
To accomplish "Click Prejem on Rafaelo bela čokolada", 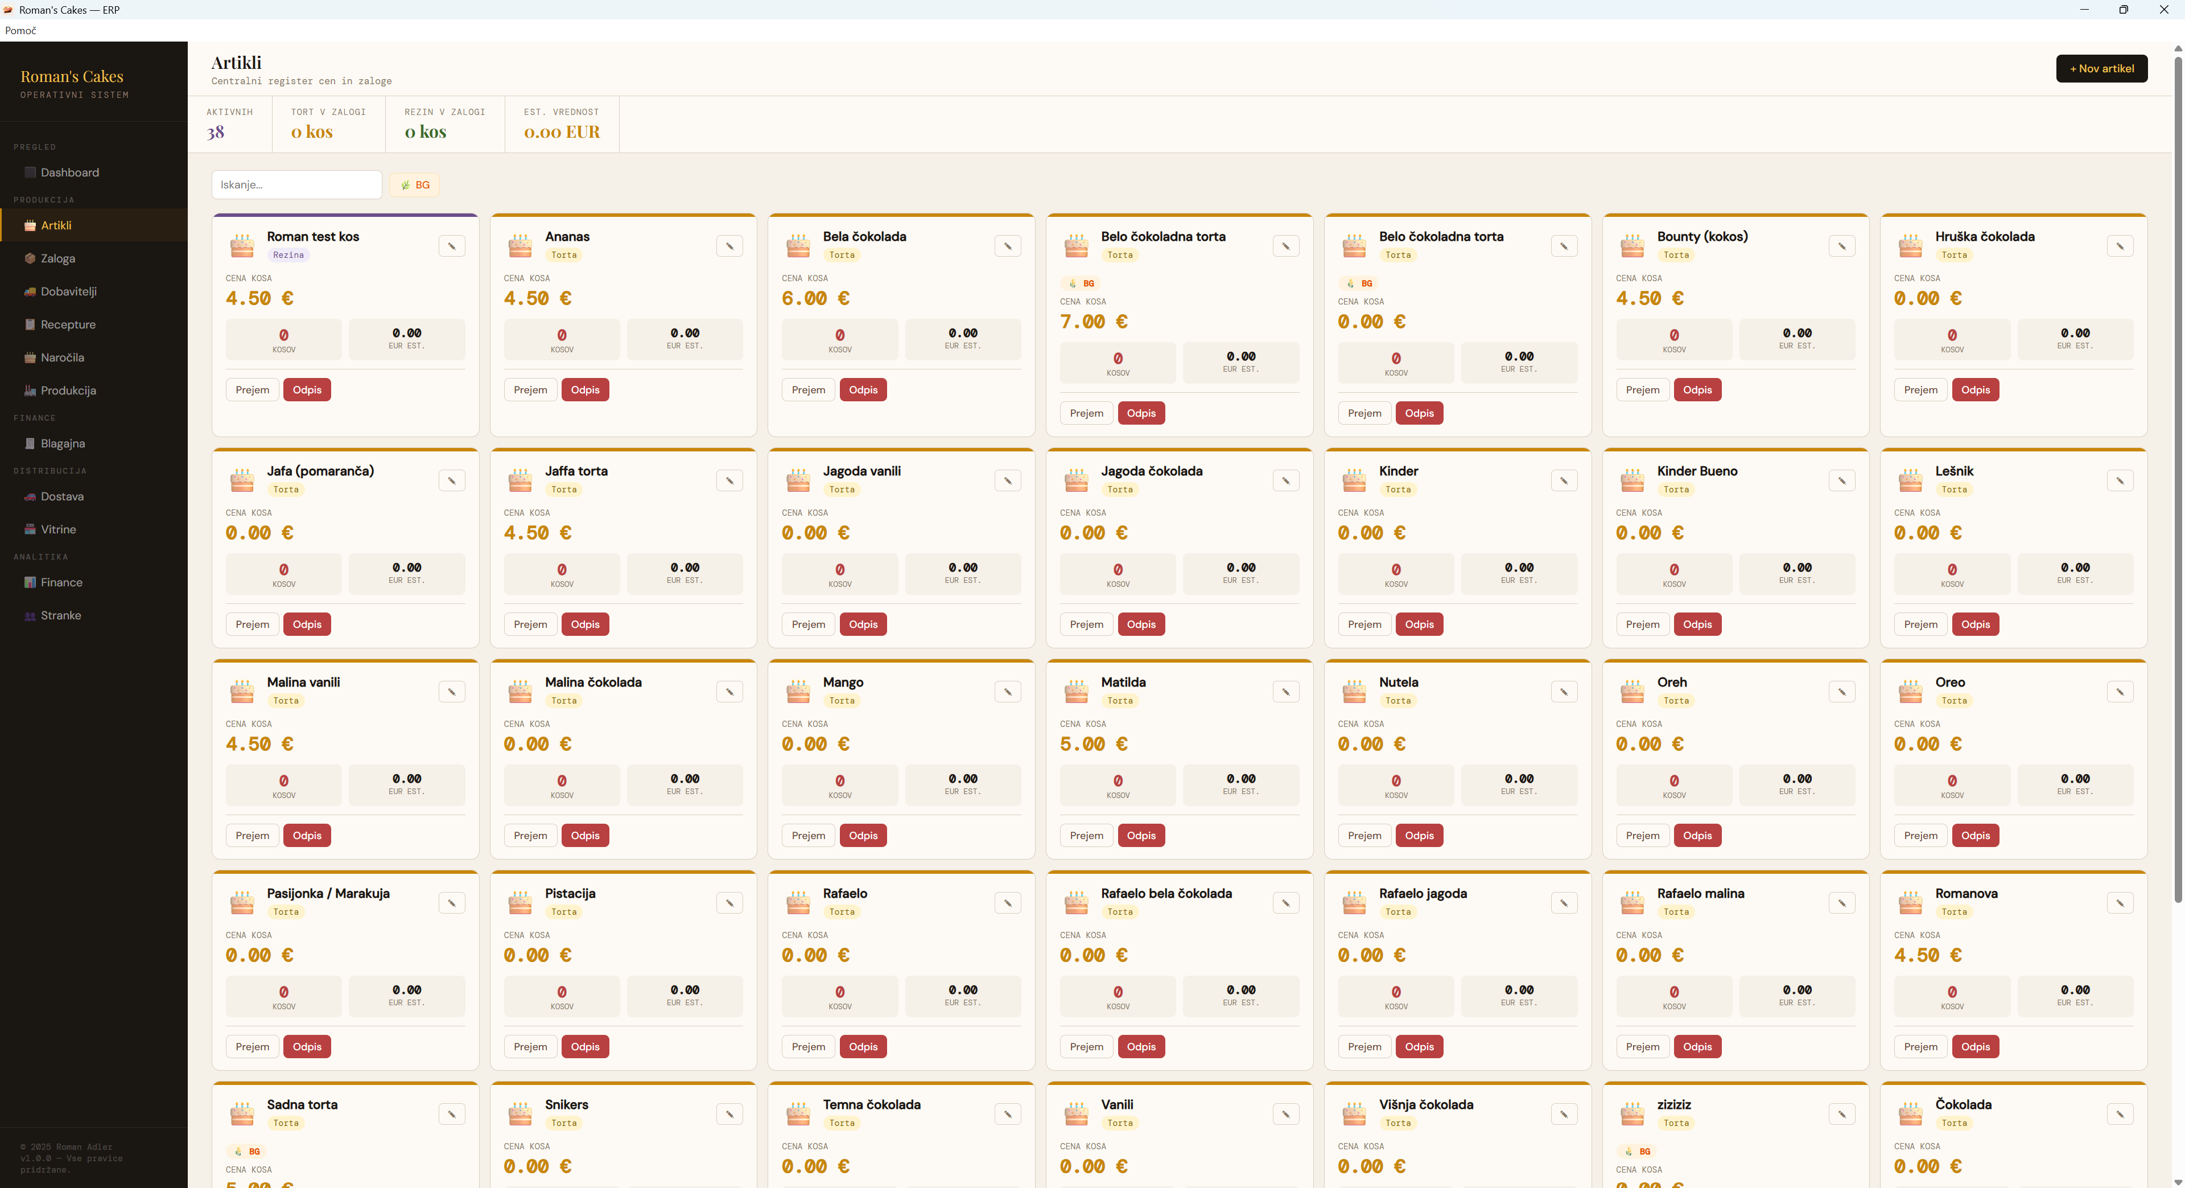I will [1087, 1047].
